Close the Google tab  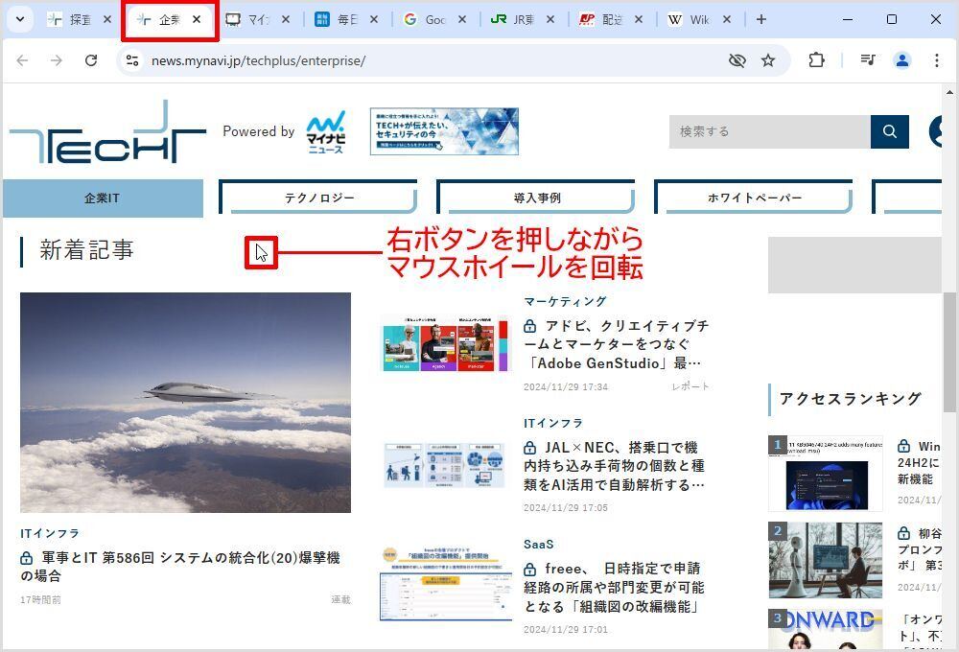(x=462, y=19)
